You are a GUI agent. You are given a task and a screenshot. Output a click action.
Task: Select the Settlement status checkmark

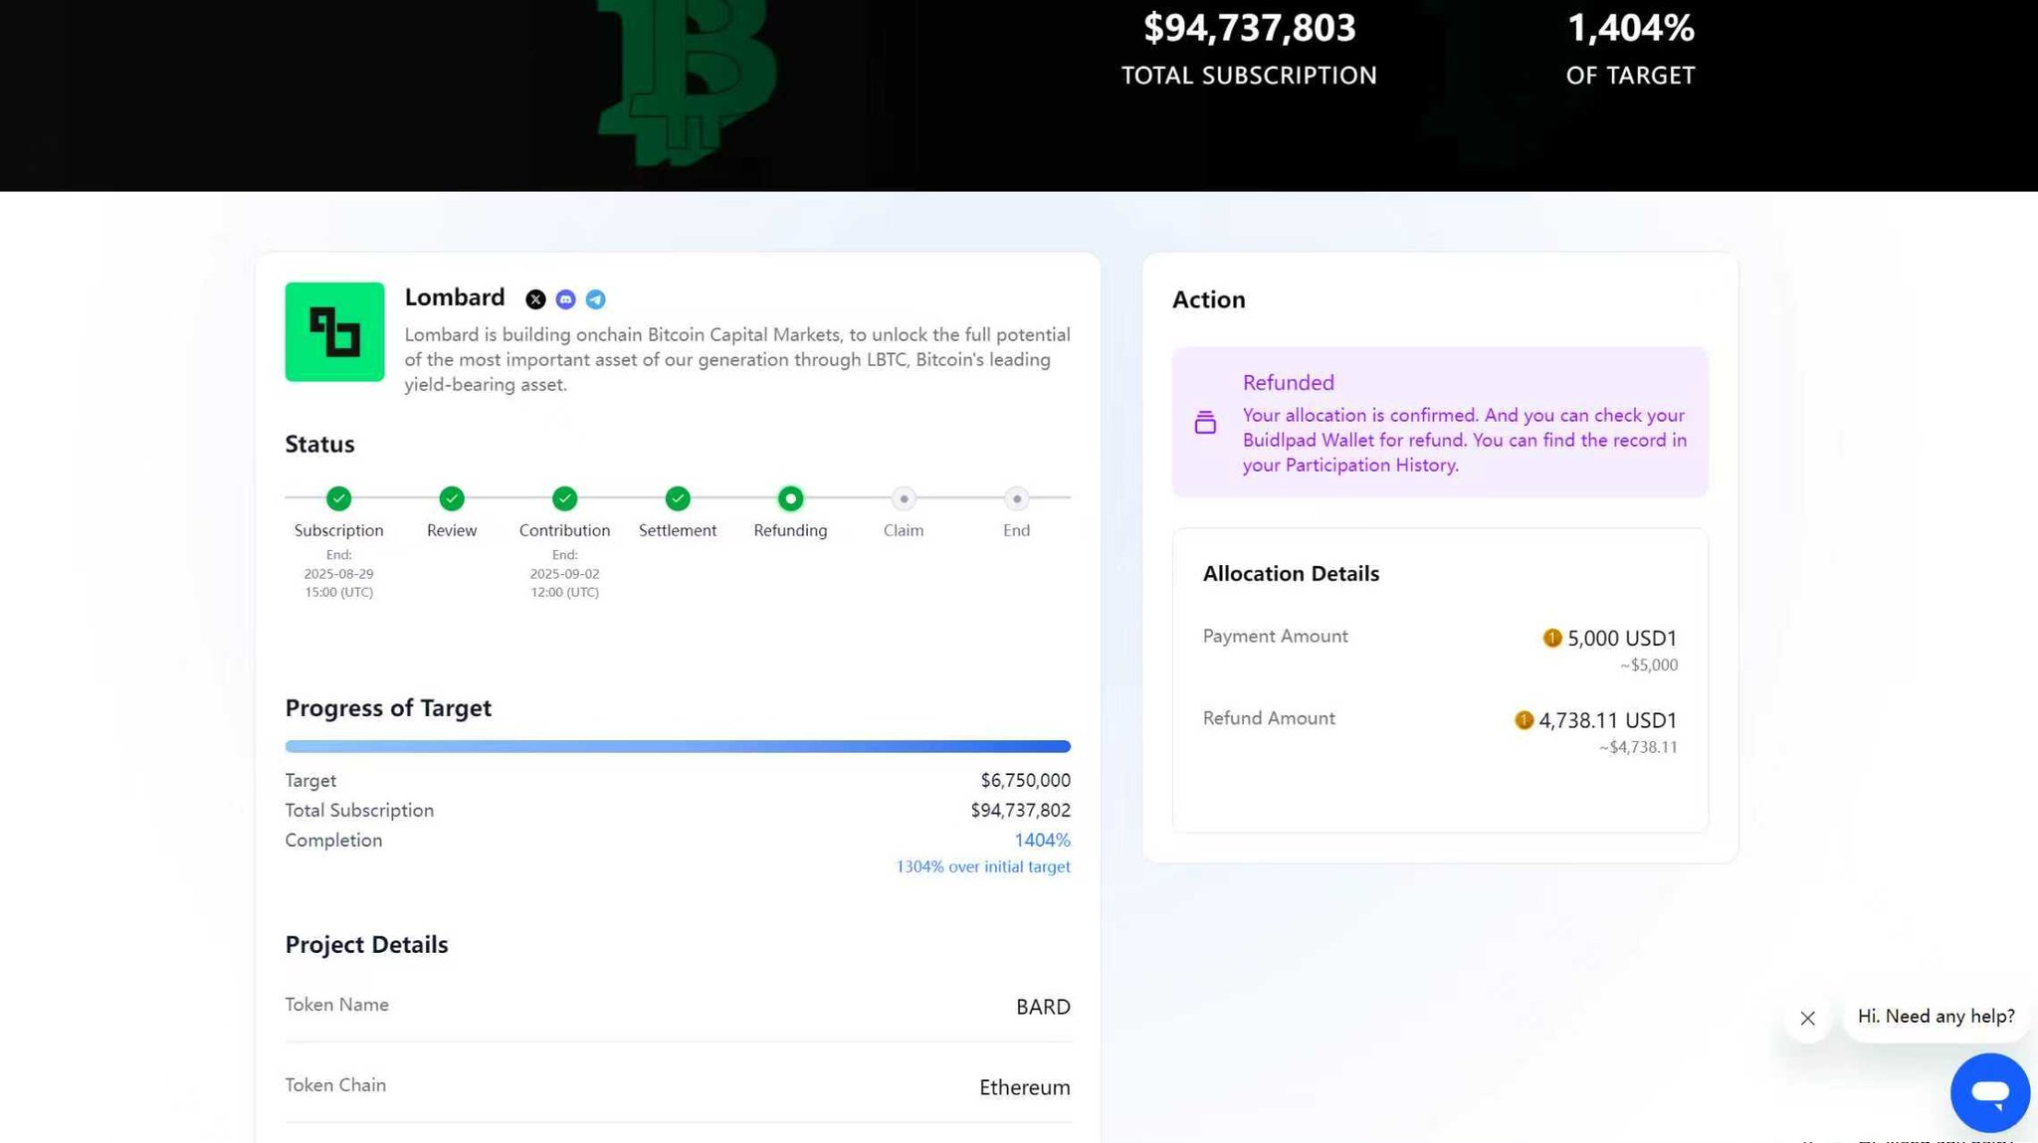pyautogui.click(x=678, y=498)
